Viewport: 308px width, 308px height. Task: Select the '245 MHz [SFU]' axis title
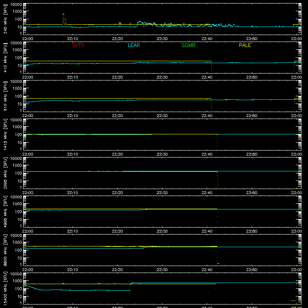[x=5, y=19]
